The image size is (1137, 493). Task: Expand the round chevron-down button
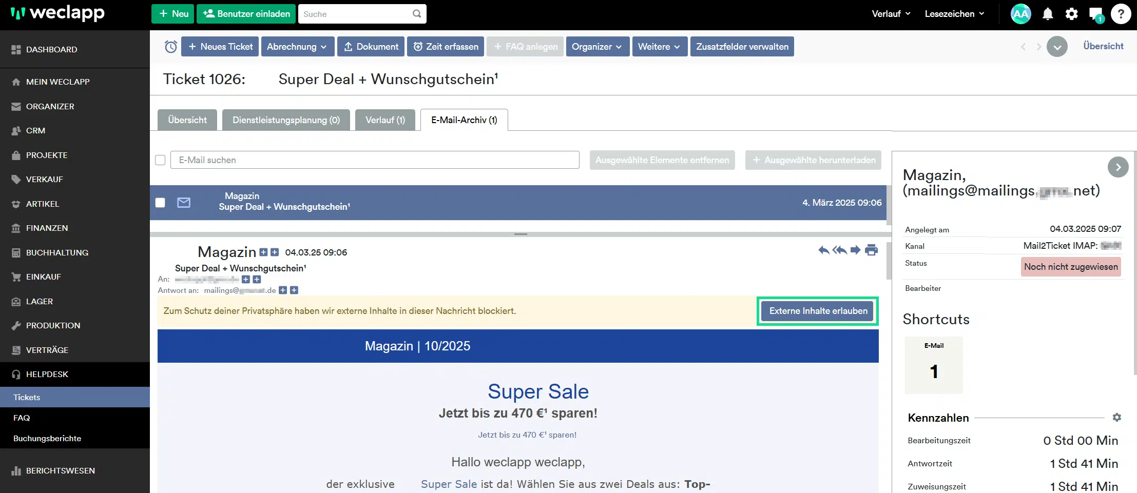(1057, 47)
